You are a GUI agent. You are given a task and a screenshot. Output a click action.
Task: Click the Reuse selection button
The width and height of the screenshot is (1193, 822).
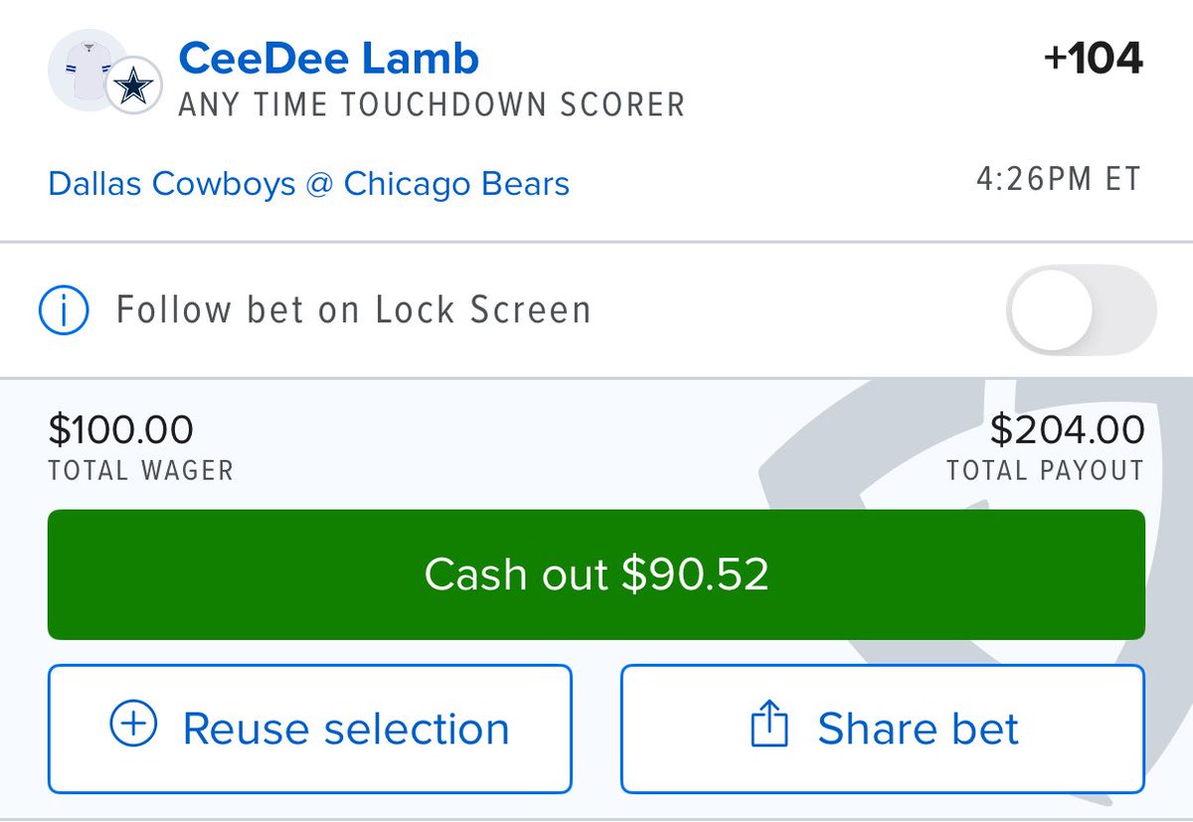[x=310, y=729]
